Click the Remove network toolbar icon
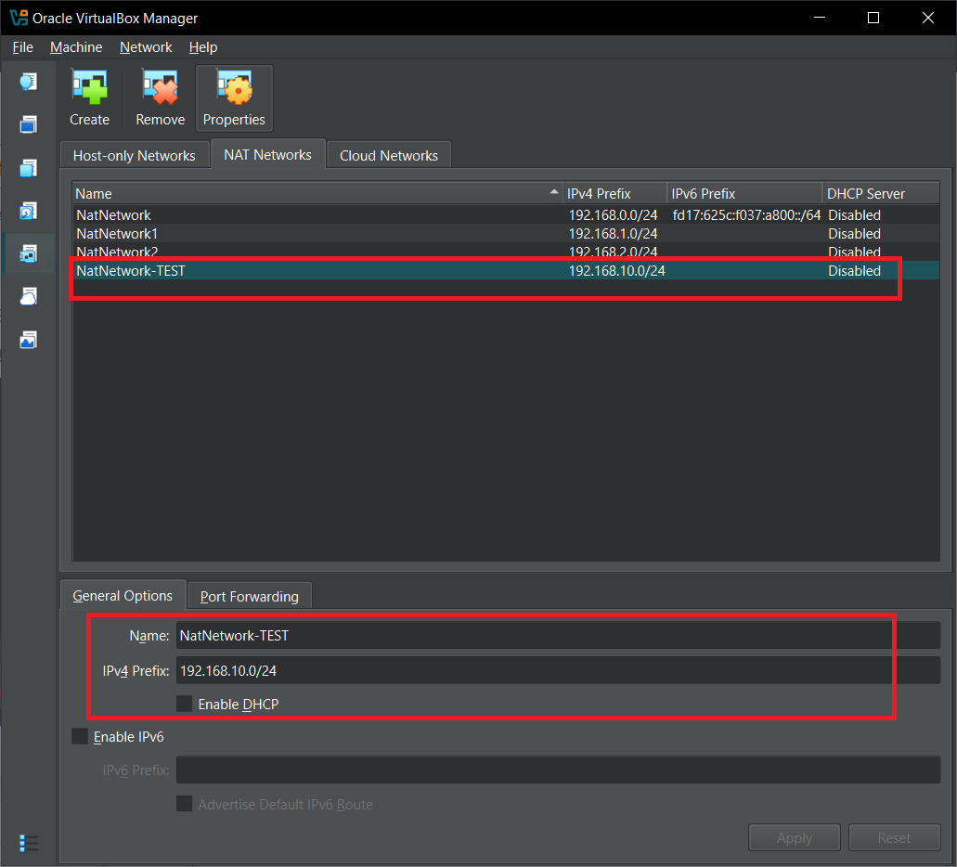 pyautogui.click(x=160, y=98)
